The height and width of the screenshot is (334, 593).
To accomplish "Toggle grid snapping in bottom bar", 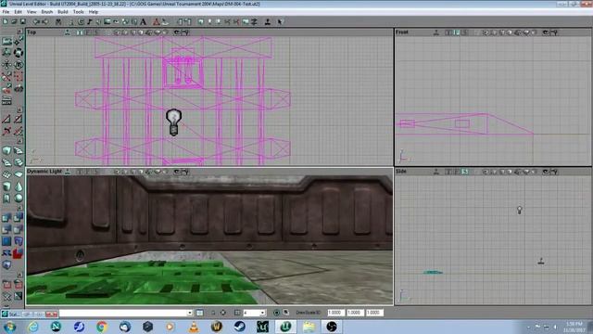I will (x=237, y=313).
